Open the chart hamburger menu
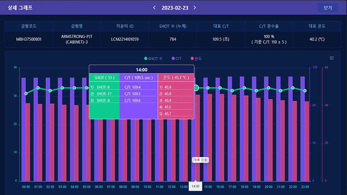This screenshot has width=347, height=195. point(332,58)
